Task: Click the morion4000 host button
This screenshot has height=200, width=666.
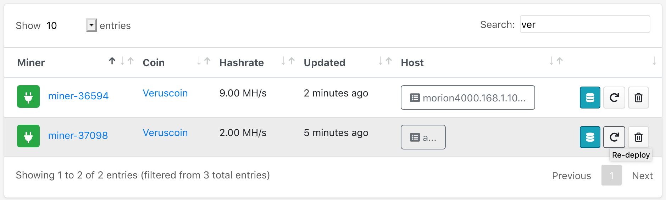Action: (468, 98)
